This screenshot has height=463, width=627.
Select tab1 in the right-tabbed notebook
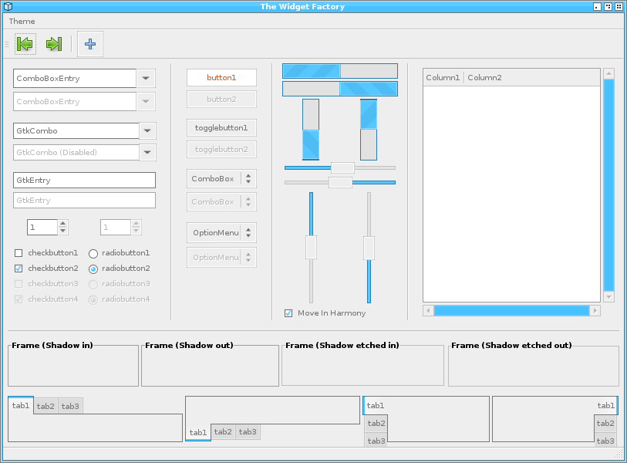tap(606, 406)
